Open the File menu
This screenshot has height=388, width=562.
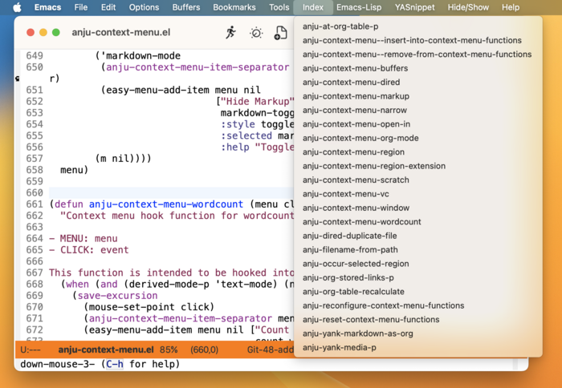point(81,7)
